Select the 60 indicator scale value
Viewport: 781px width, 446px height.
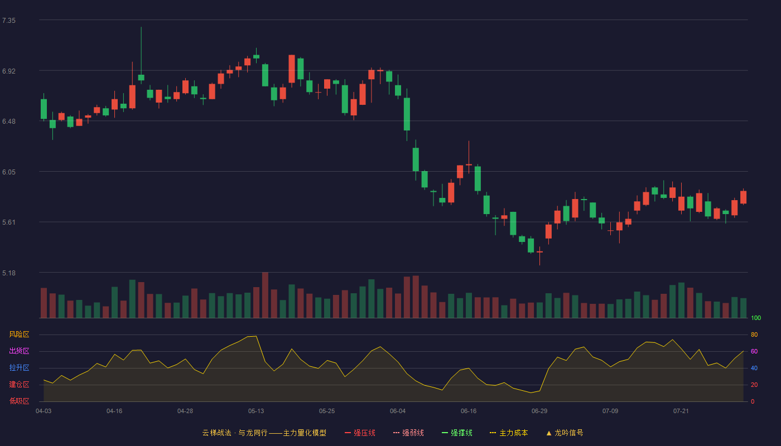click(x=754, y=352)
